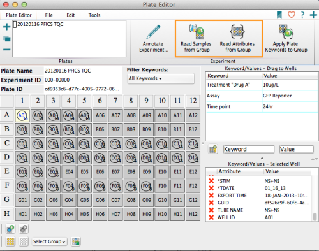This screenshot has height=251, width=319.
Task: Click the Plate Name value field
Action: tap(83, 71)
